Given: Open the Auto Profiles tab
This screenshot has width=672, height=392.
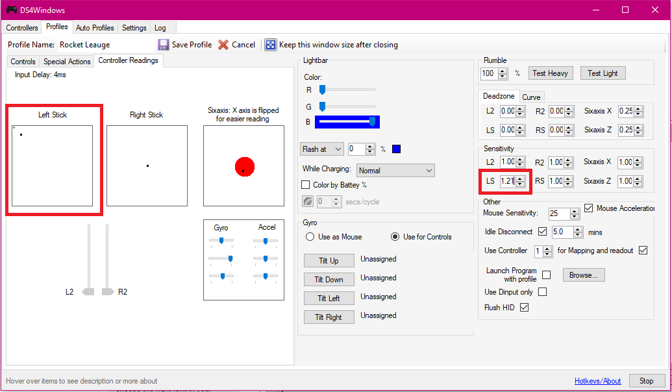Looking at the screenshot, I should pyautogui.click(x=95, y=28).
